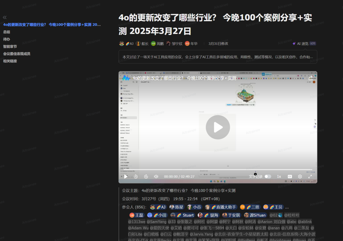
Task: Open author 年华 profile
Action: [x=191, y=44]
